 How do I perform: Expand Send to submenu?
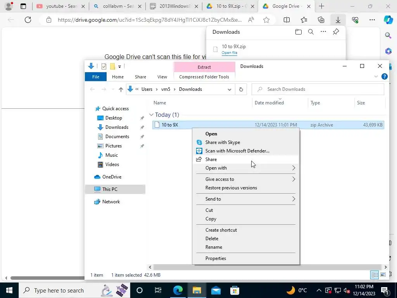tap(293, 199)
